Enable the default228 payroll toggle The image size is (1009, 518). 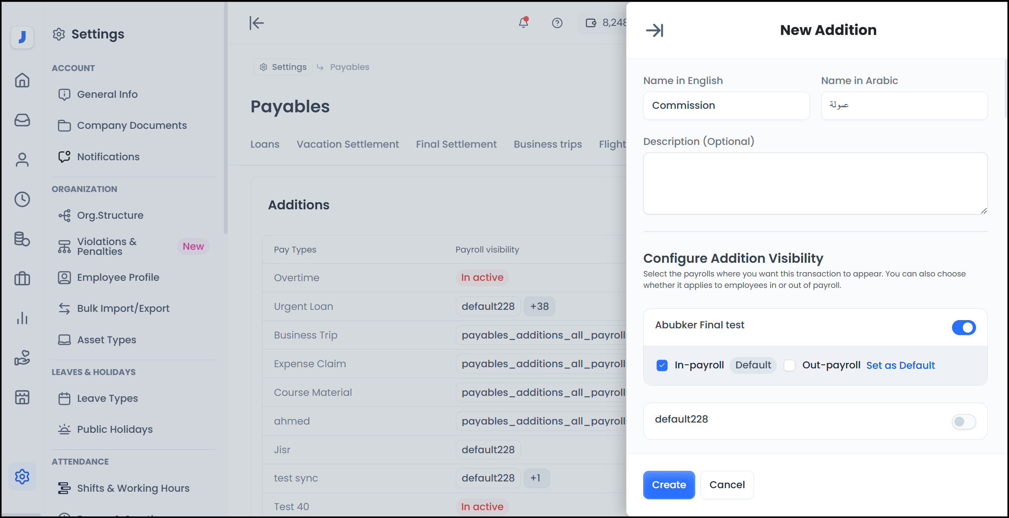[963, 421]
